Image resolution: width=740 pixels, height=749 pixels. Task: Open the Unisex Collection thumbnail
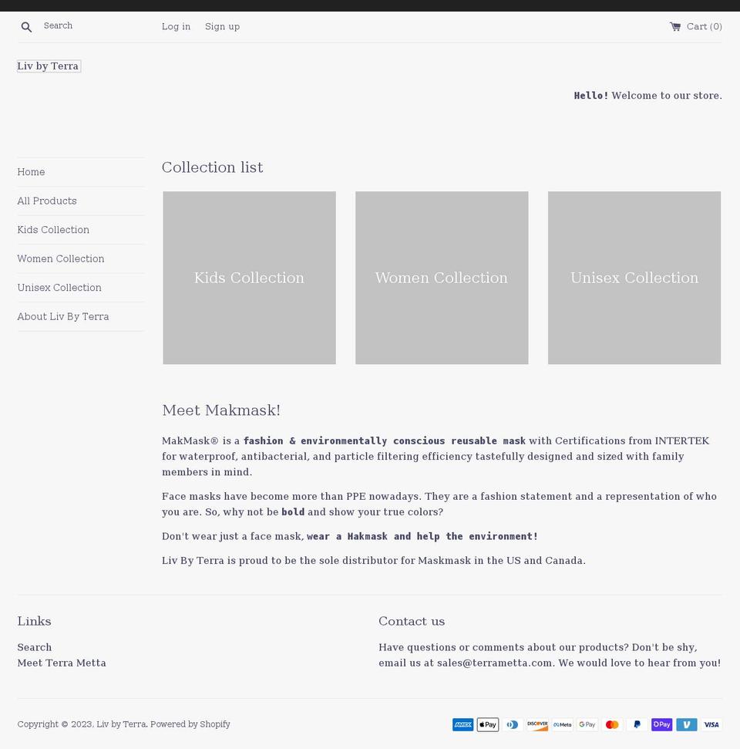point(634,278)
